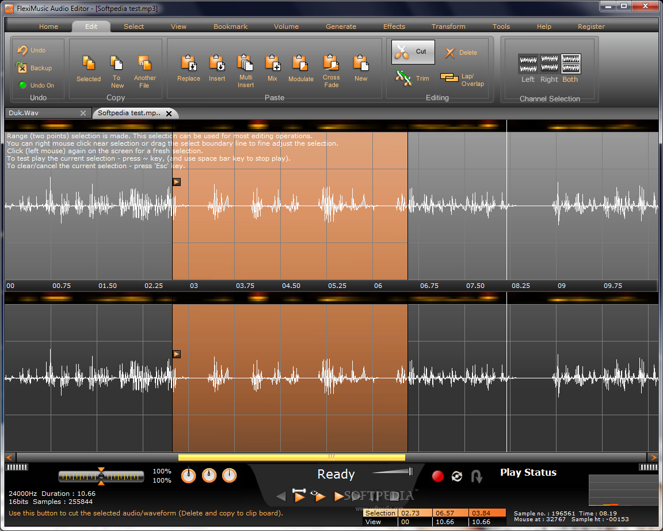Click the top channel overview strip
This screenshot has height=531, width=663.
pyautogui.click(x=331, y=126)
